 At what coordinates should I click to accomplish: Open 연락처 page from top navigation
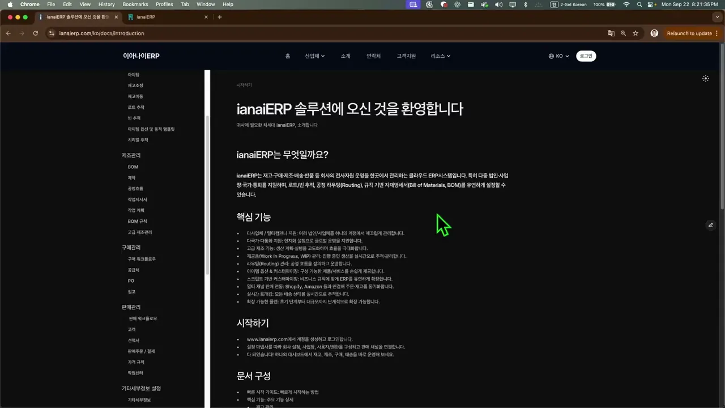point(373,56)
